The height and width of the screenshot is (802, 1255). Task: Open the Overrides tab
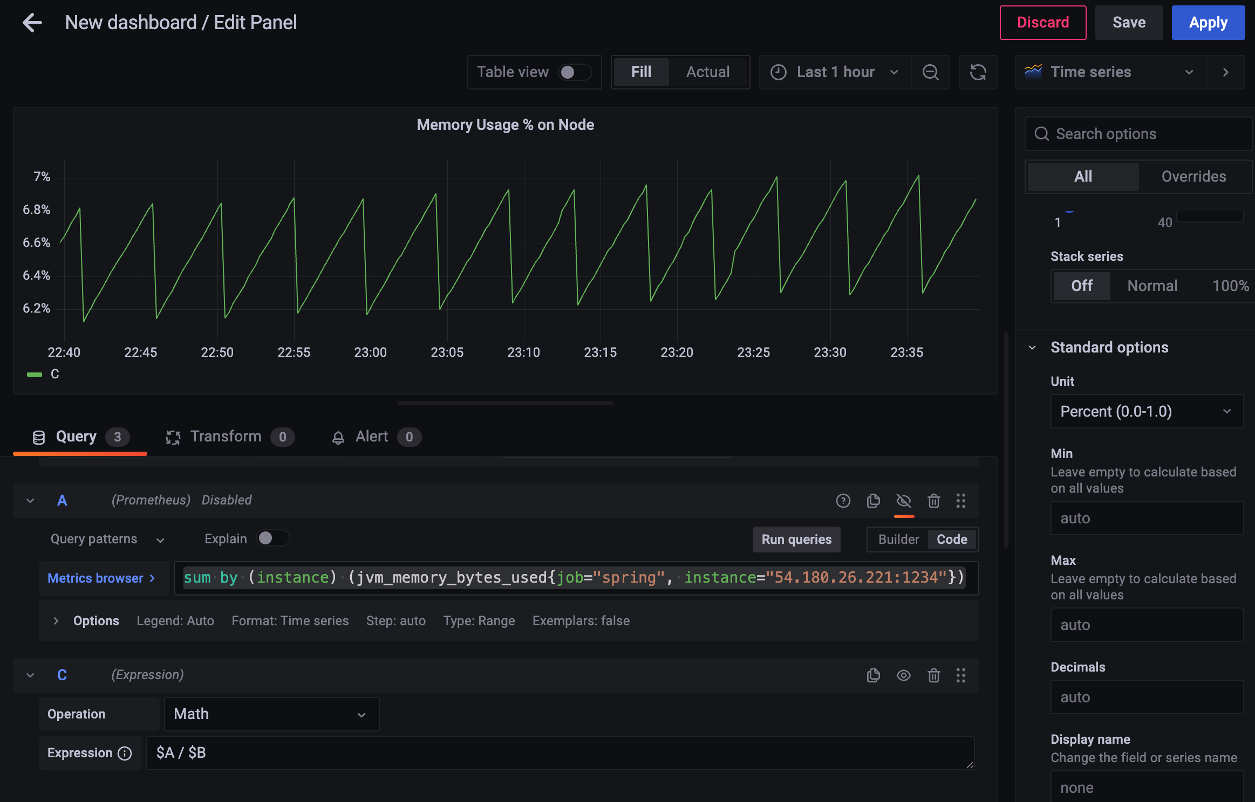click(x=1193, y=177)
